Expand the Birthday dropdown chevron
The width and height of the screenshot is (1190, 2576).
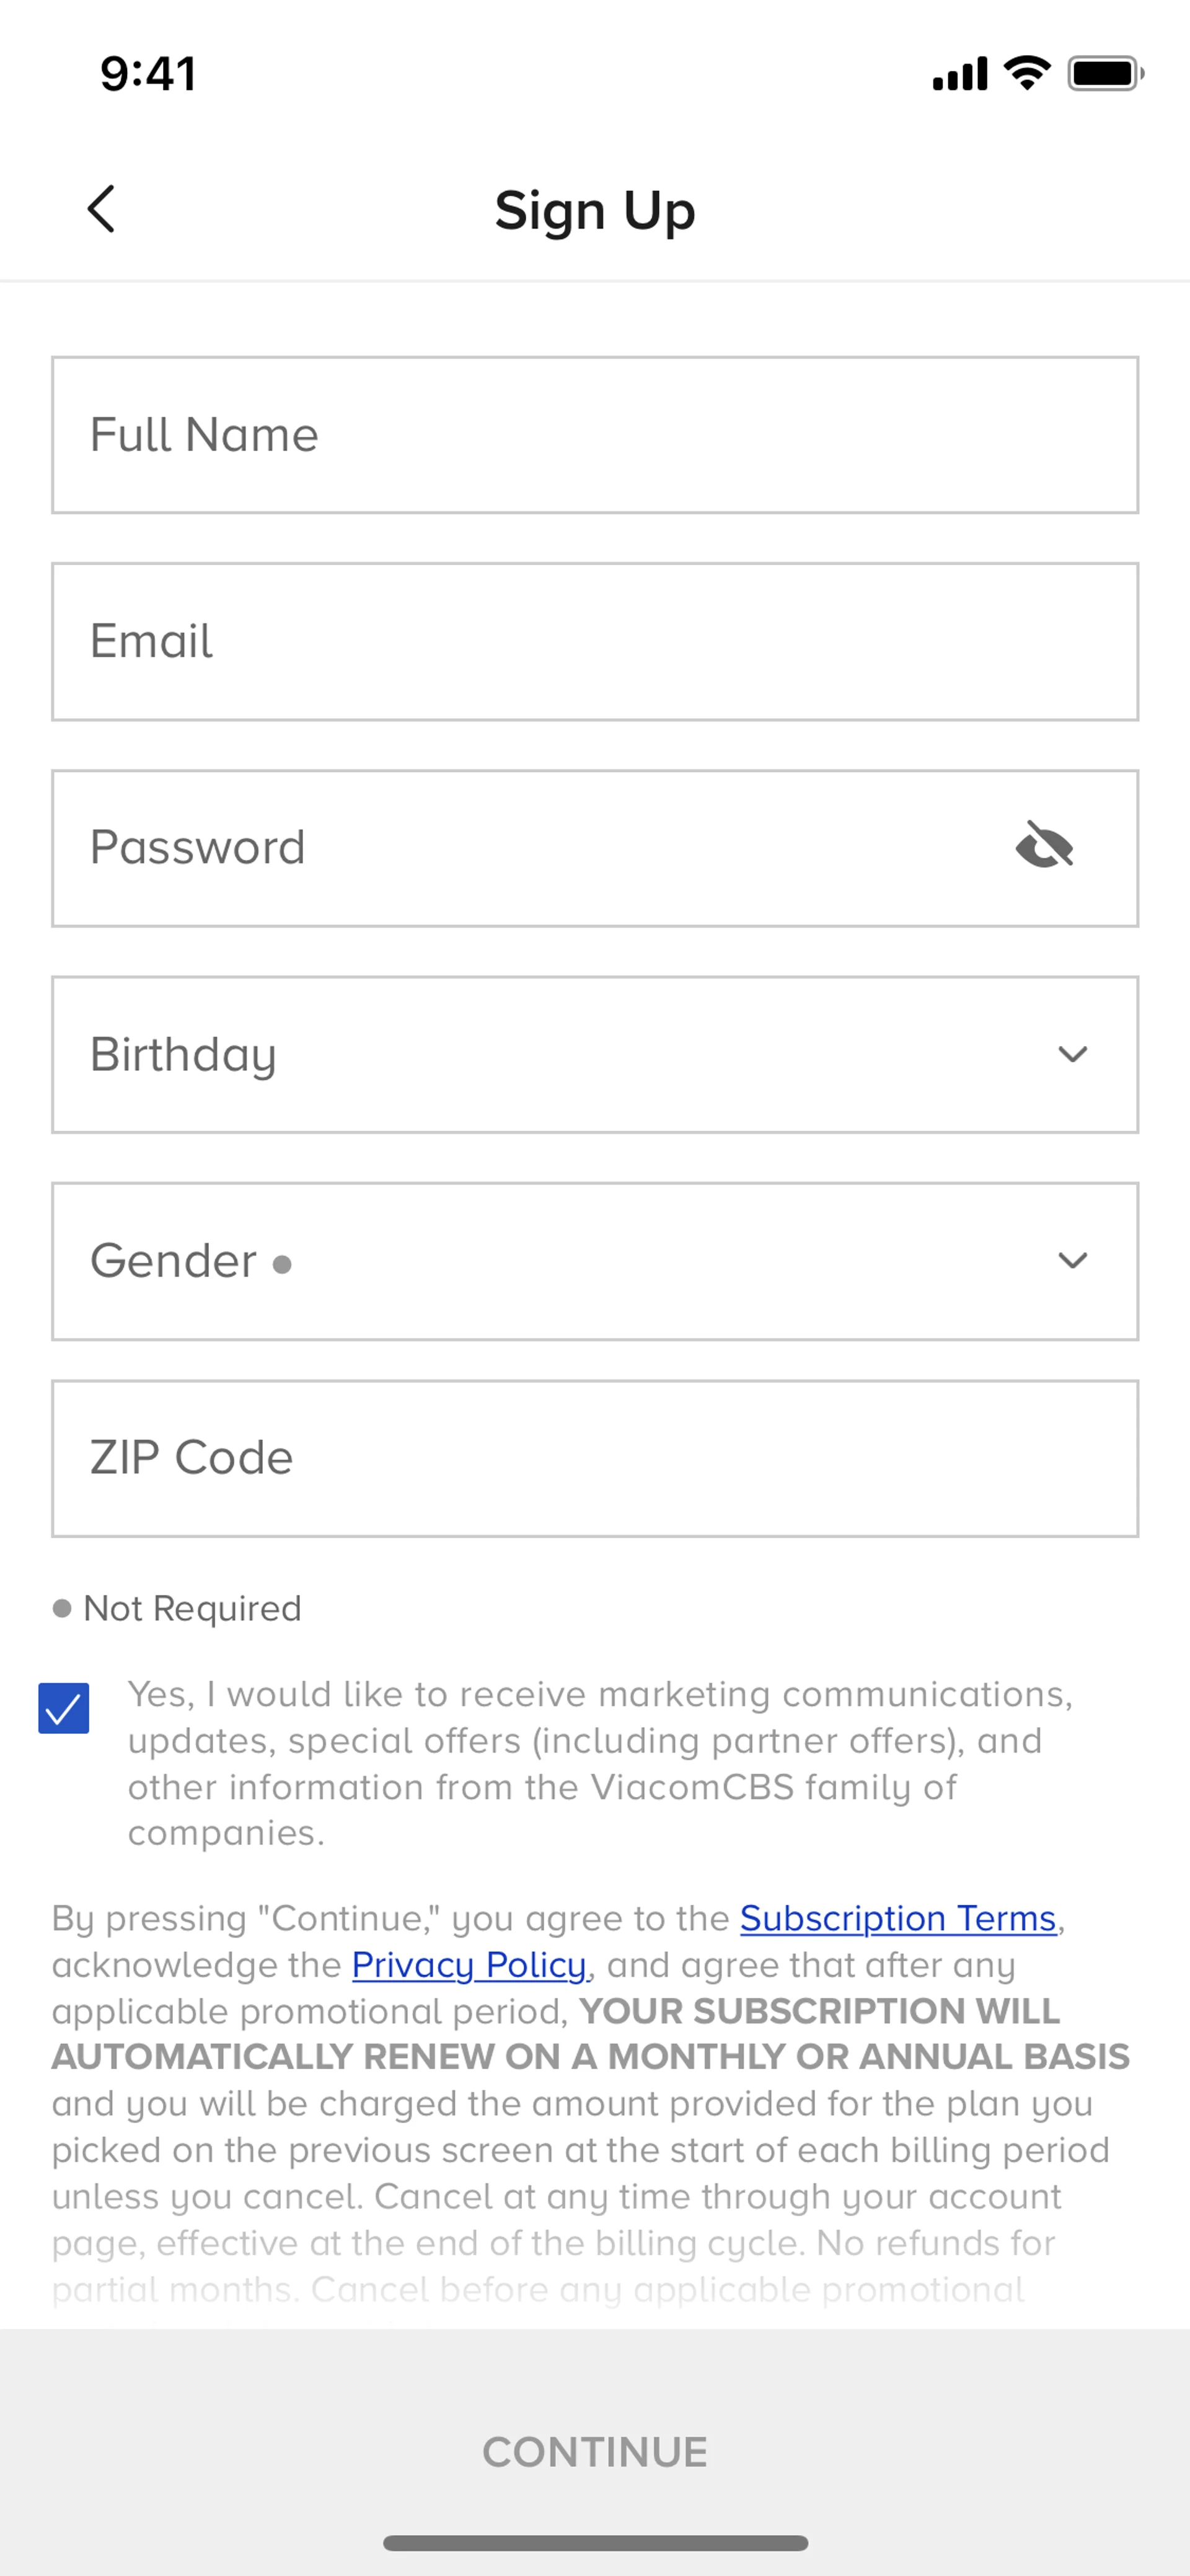(x=1072, y=1054)
